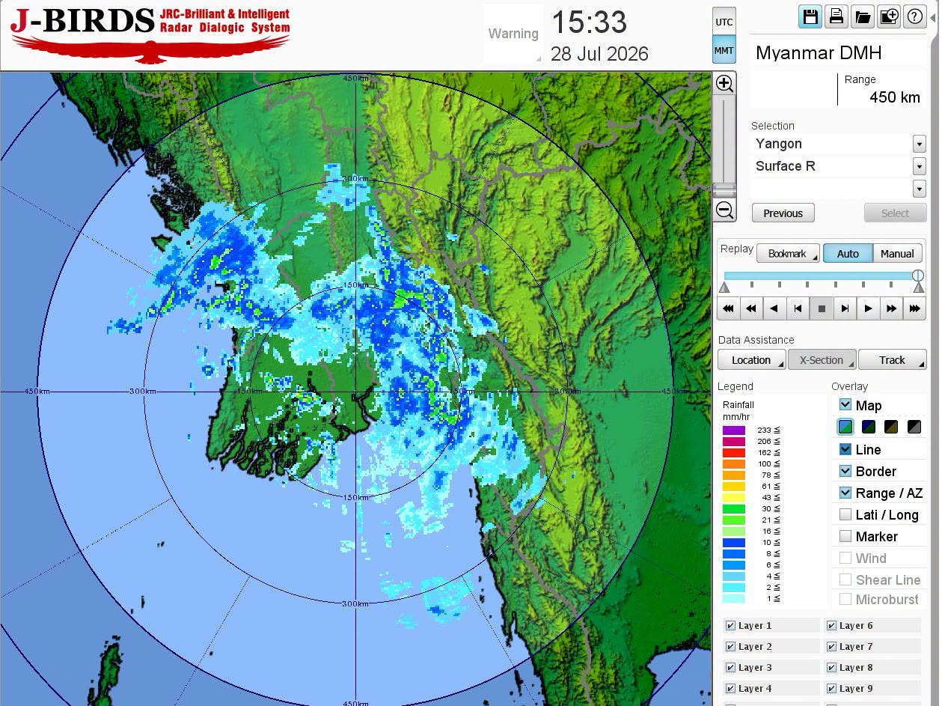The width and height of the screenshot is (942, 706).
Task: Open the Warning panel expander
Action: [539, 58]
